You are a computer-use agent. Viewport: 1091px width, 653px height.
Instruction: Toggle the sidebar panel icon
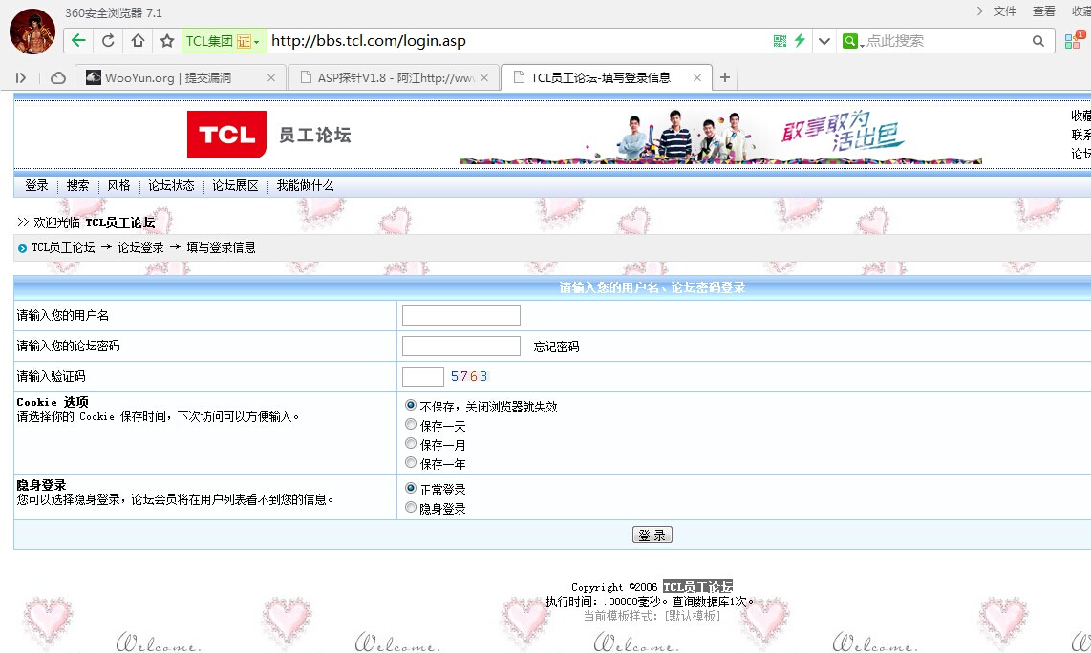pos(21,78)
